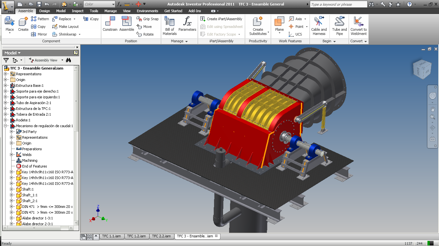Open the Assembly View dropdown
The image size is (439, 246).
pyautogui.click(x=46, y=60)
